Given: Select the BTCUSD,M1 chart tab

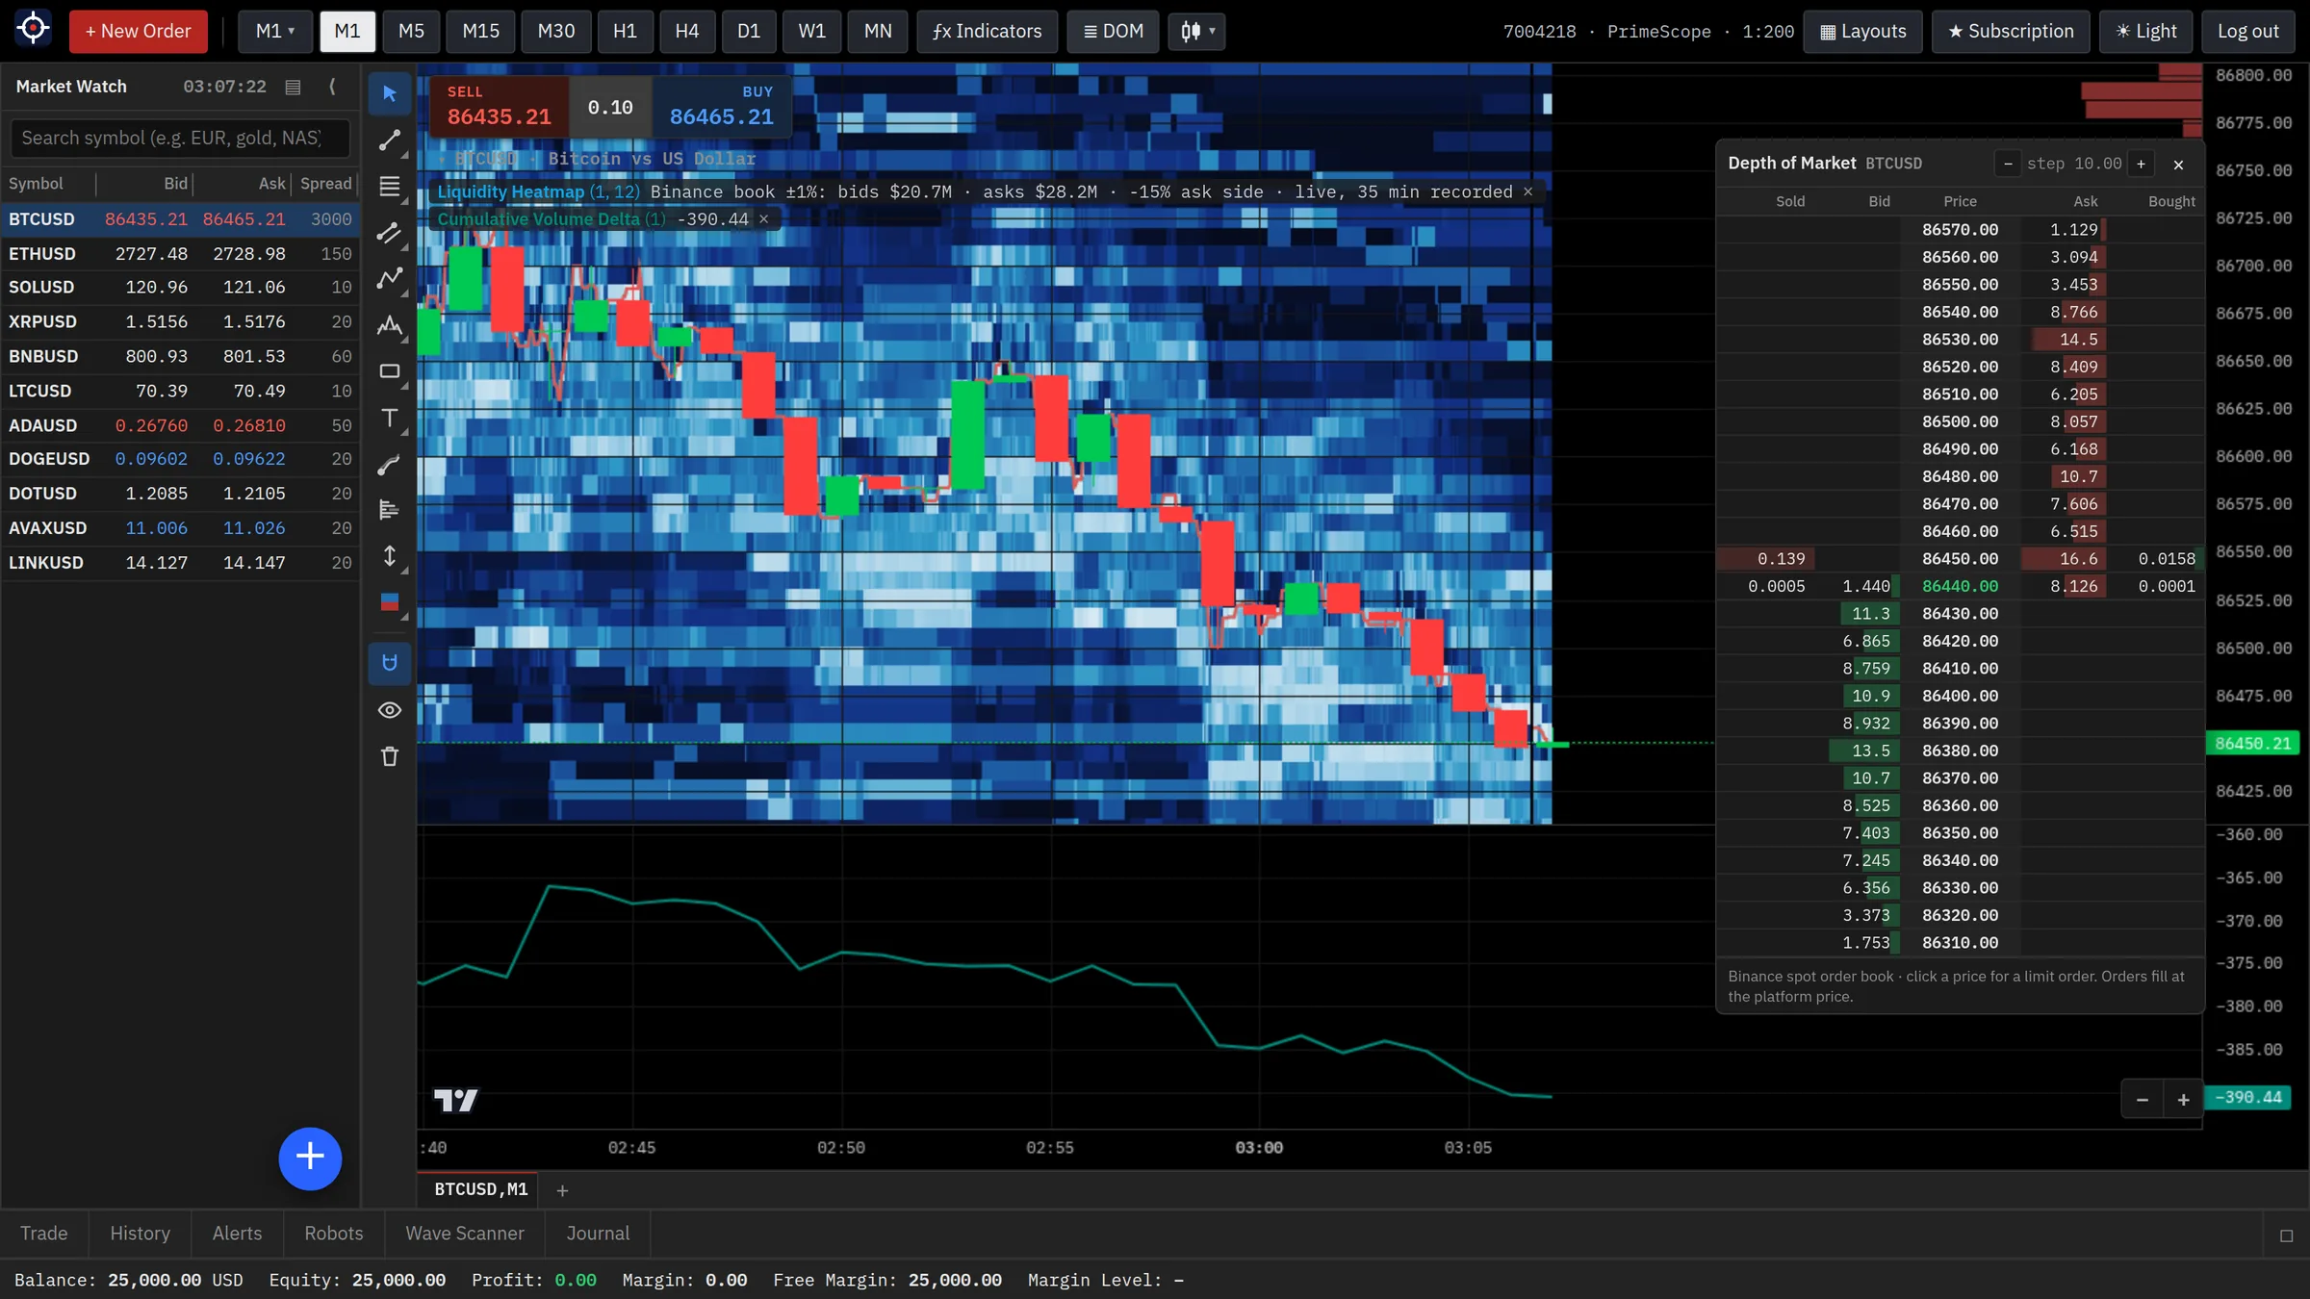Looking at the screenshot, I should pos(478,1189).
